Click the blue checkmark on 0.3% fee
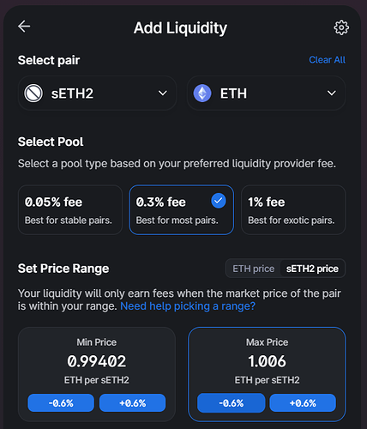This screenshot has width=367, height=429. pos(219,201)
